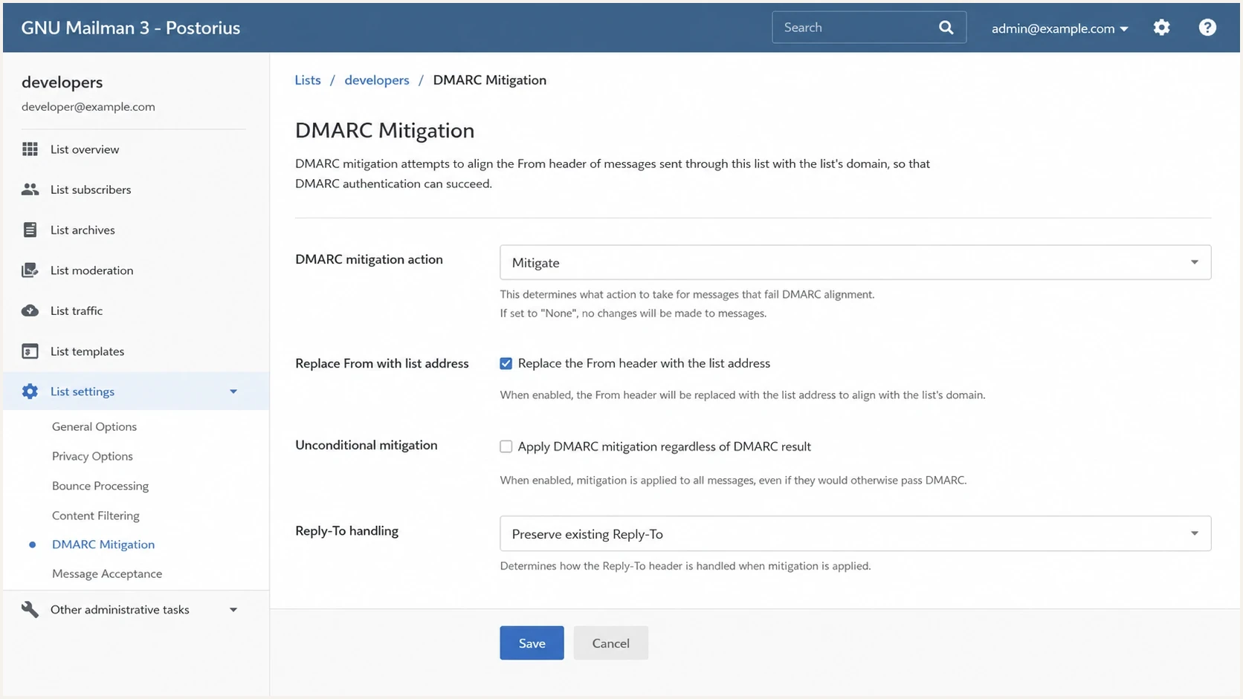Open the help question mark icon
Image resolution: width=1243 pixels, height=699 pixels.
[1207, 27]
